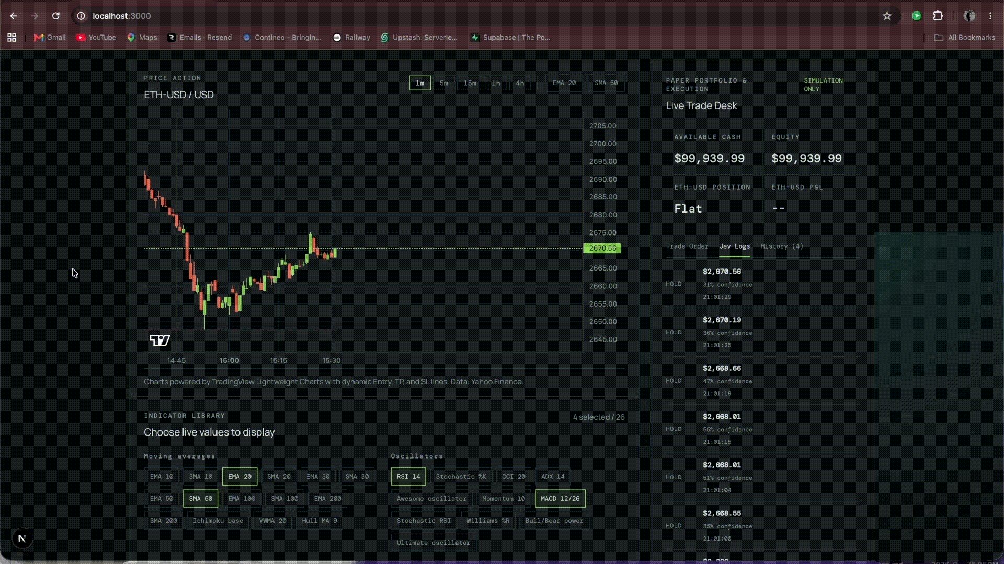This screenshot has width=1004, height=564.
Task: Click the browser forward arrow
Action: pyautogui.click(x=35, y=16)
